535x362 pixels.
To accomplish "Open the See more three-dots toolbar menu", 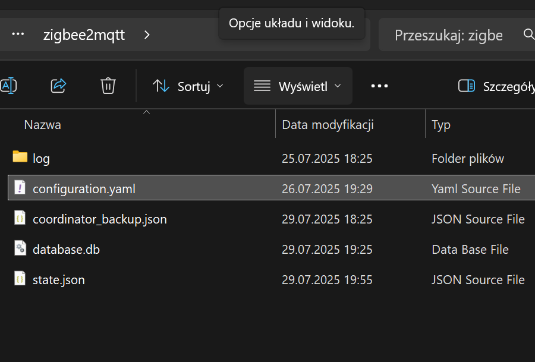I will (x=379, y=86).
